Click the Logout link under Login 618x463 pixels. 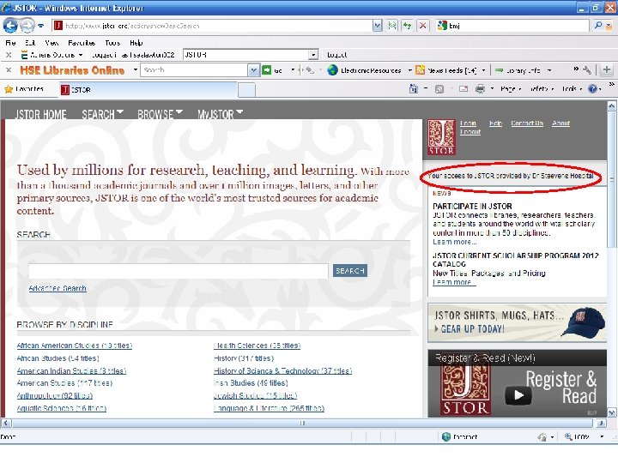[x=470, y=132]
